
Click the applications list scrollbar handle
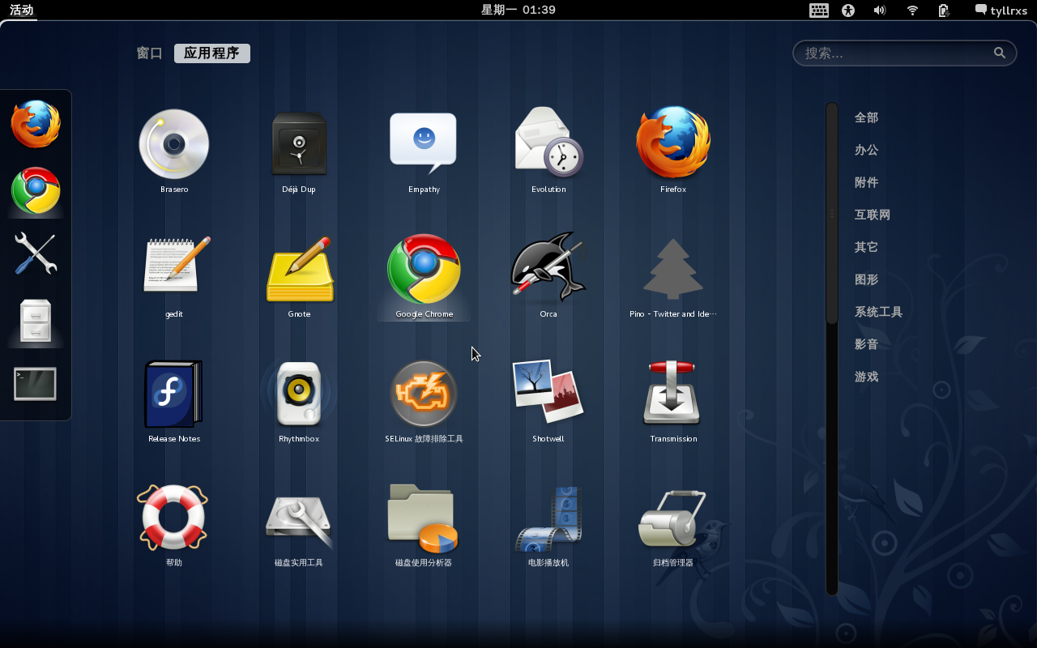pyautogui.click(x=831, y=213)
